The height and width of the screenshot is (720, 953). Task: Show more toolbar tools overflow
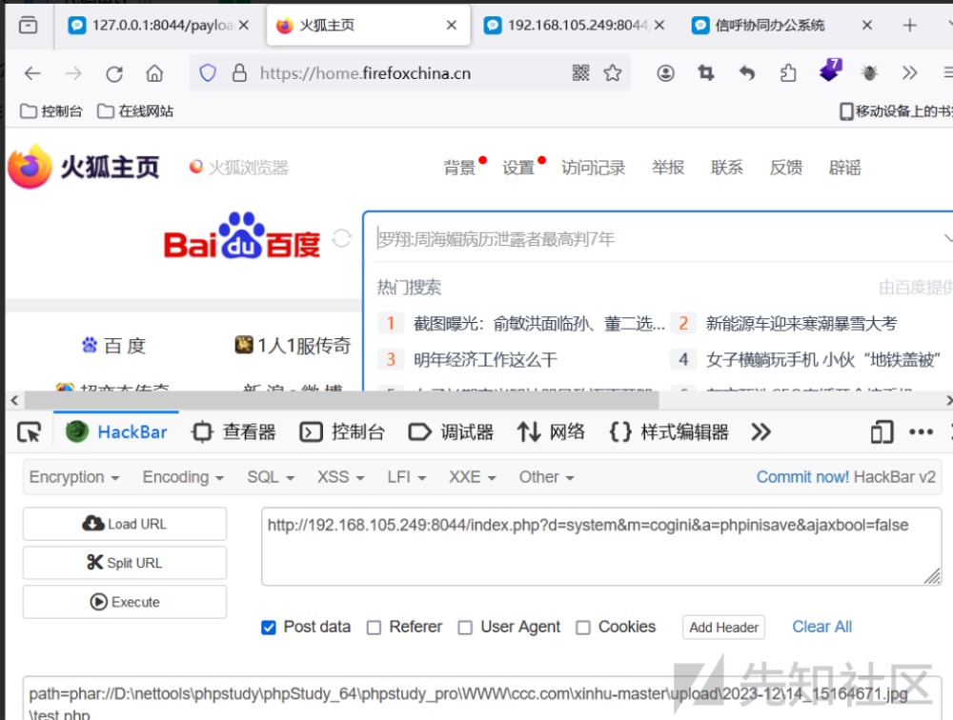pyautogui.click(x=909, y=73)
